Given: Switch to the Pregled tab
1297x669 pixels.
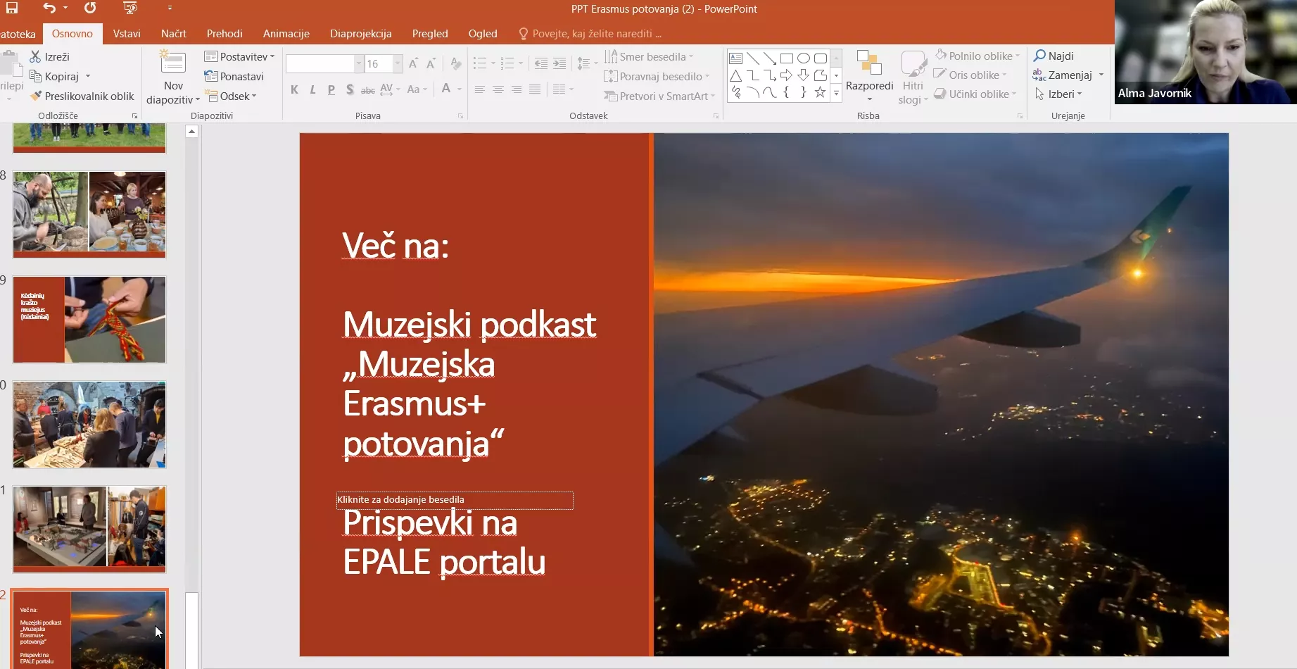Looking at the screenshot, I should tap(430, 34).
